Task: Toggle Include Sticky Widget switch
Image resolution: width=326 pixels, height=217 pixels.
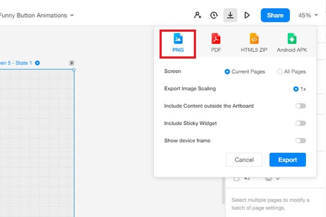Action: 300,123
